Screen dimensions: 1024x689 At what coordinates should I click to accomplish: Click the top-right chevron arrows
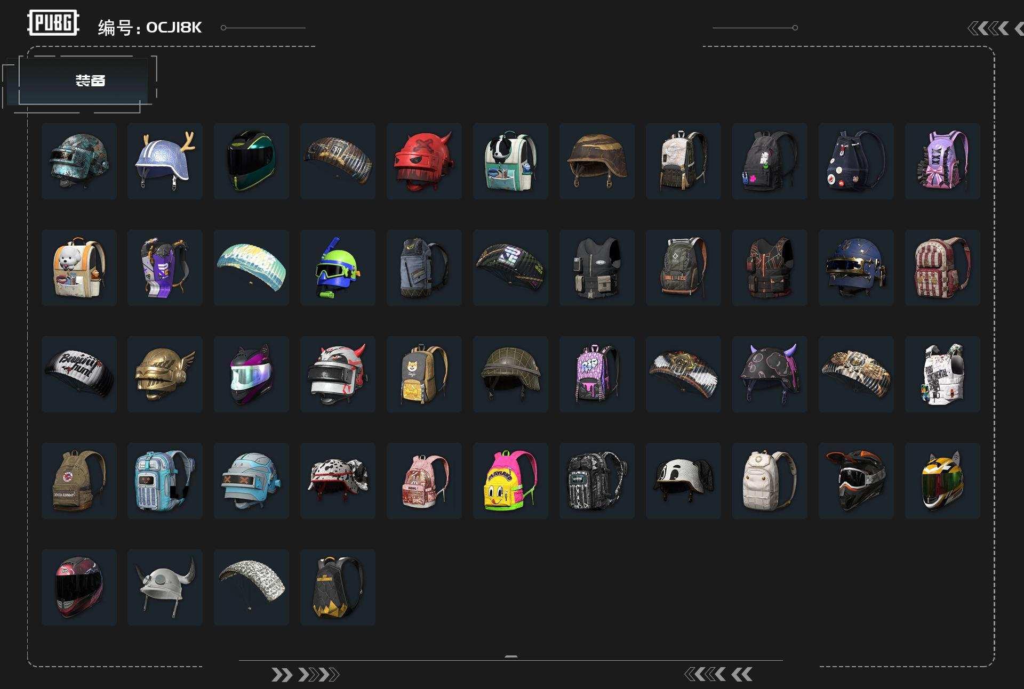tap(995, 28)
